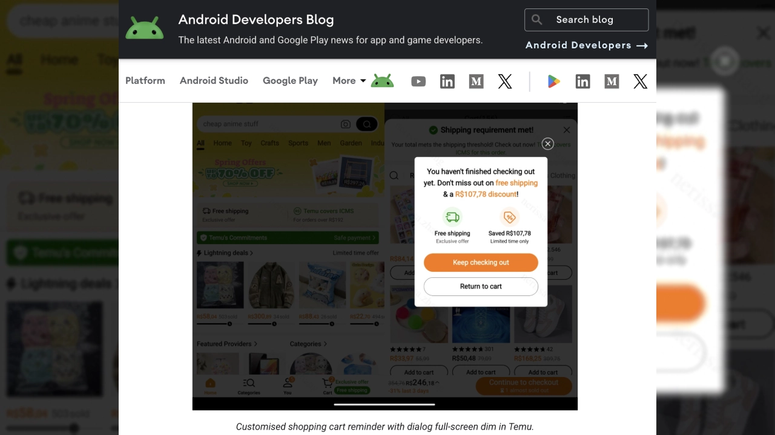Expand the More navigation dropdown
The image size is (775, 435).
(x=349, y=80)
